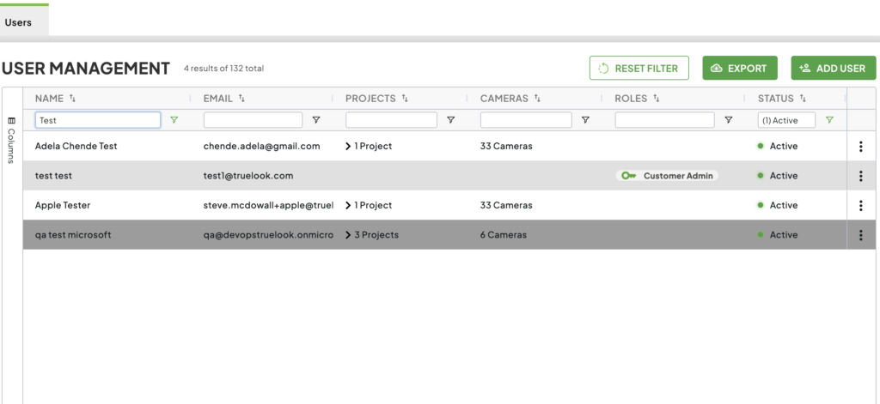Click the Projects filter input field

[x=391, y=120]
